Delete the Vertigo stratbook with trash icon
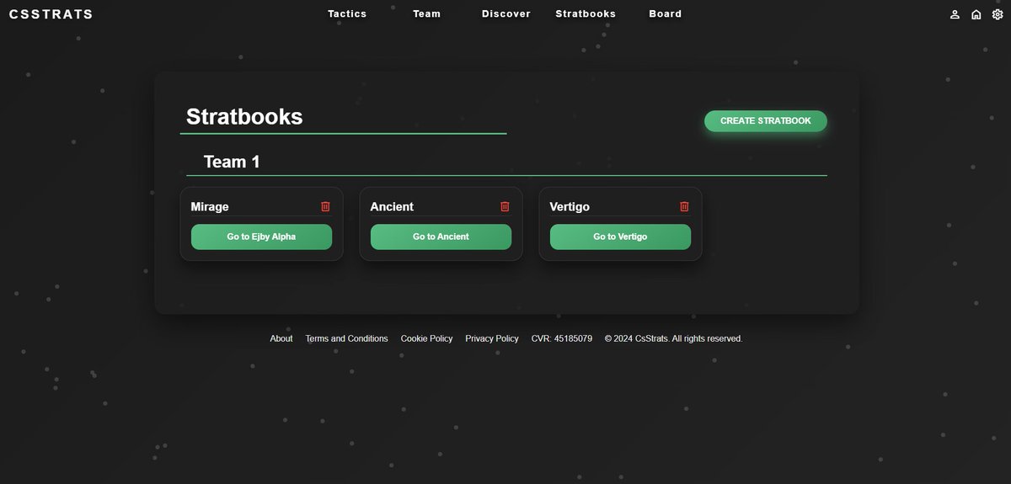This screenshot has height=484, width=1011. [684, 206]
